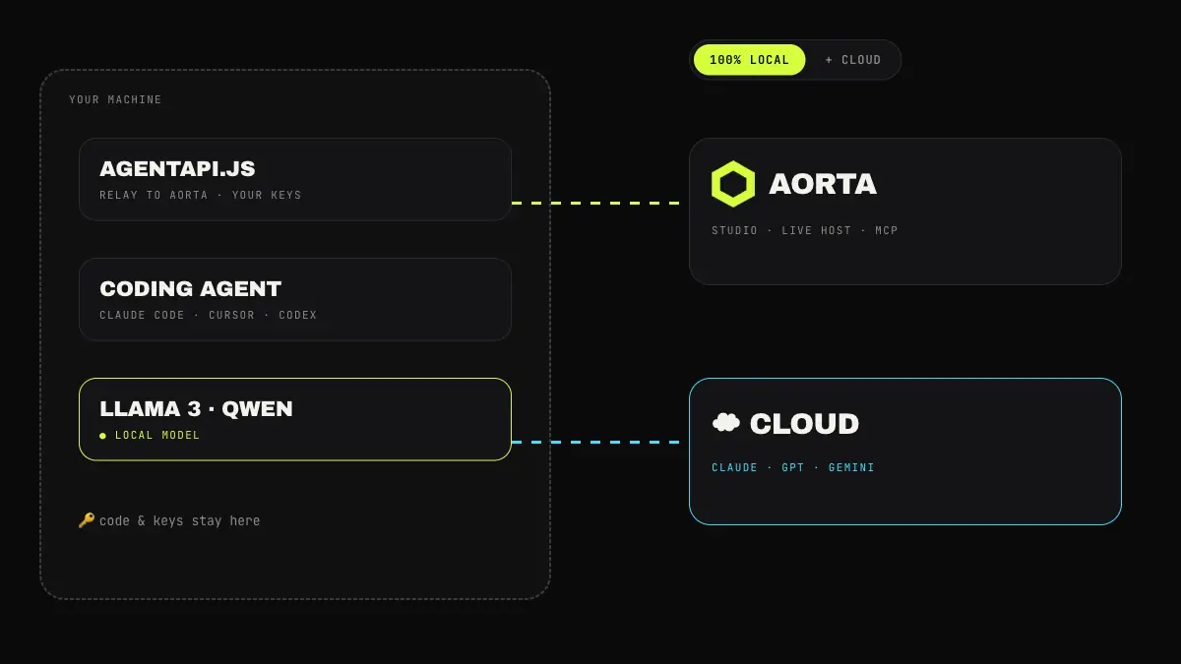Click the cloud icon beside CLOUD
The image size is (1181, 664).
click(x=726, y=423)
